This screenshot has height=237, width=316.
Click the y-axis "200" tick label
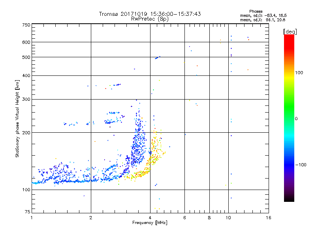point(26,133)
